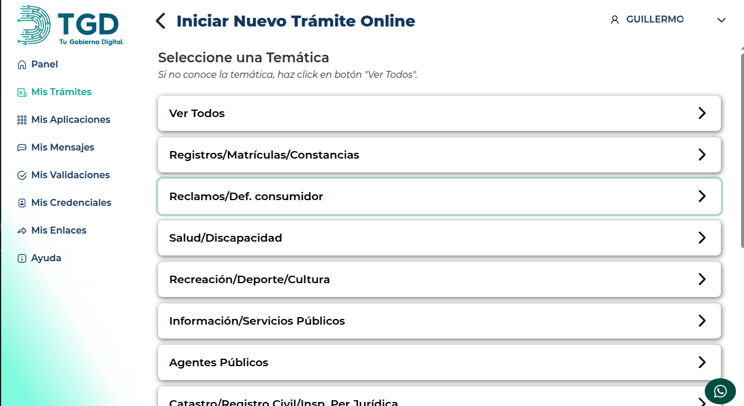Click the chevron on Información/Servicios Públicos row
The height and width of the screenshot is (406, 744).
click(702, 321)
